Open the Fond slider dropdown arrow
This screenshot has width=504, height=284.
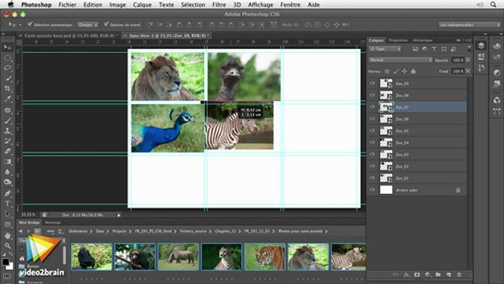click(468, 71)
